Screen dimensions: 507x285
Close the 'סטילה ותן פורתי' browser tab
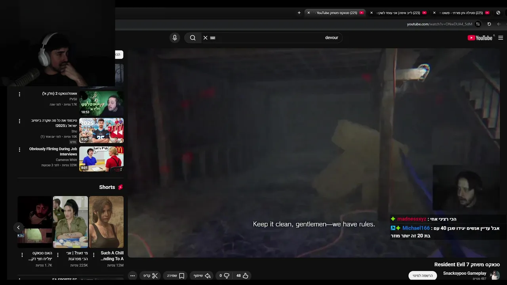tap(434, 13)
